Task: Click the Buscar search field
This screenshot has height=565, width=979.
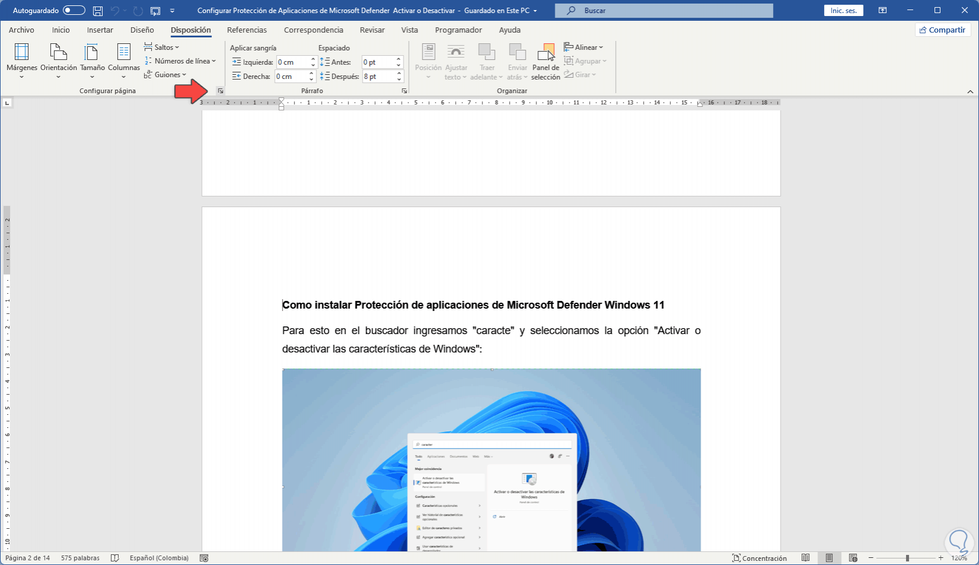Action: (x=663, y=11)
